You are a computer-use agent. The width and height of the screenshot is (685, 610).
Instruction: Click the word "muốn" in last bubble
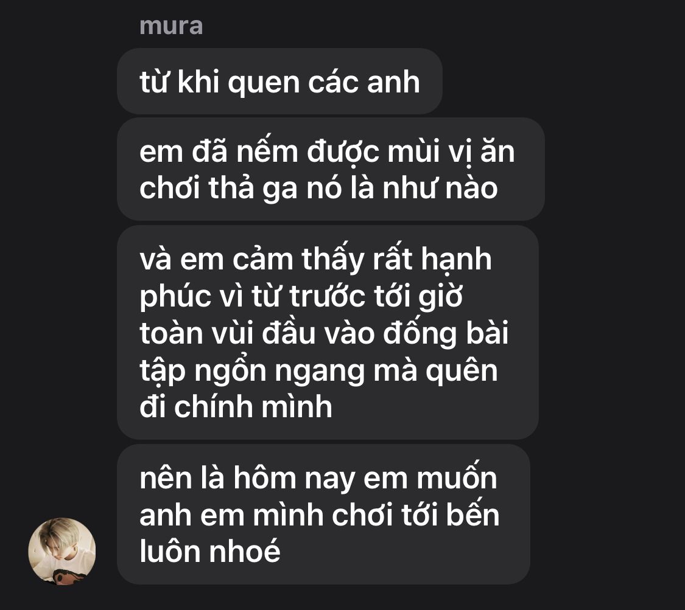tap(457, 477)
